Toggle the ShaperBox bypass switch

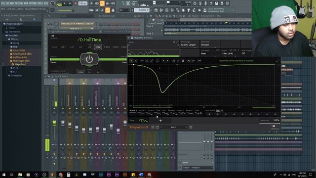(274, 127)
